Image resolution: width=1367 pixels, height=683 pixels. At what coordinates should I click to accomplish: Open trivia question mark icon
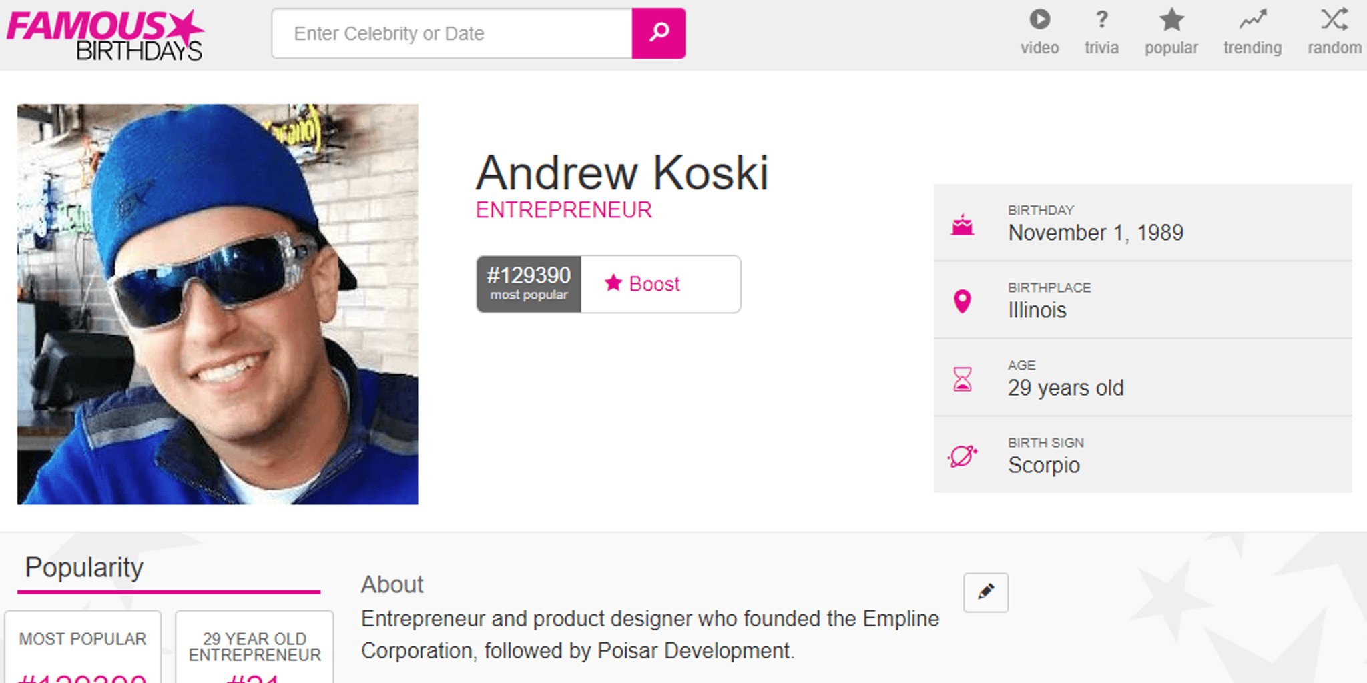pos(1101,19)
